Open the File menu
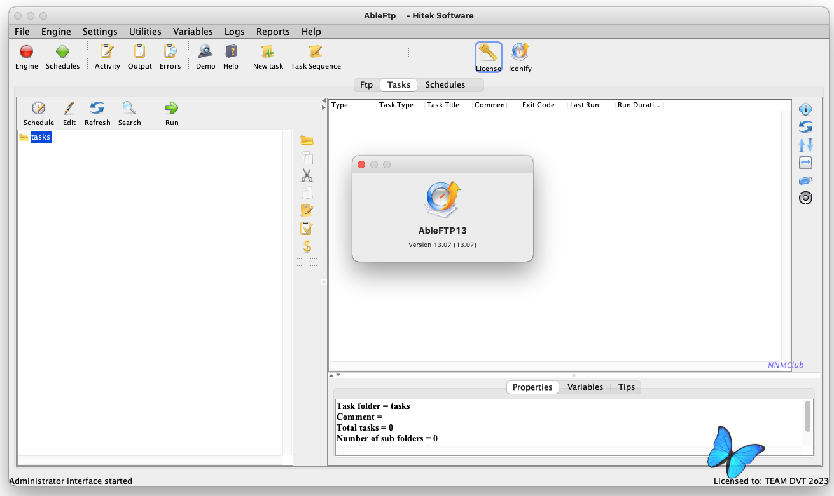The width and height of the screenshot is (834, 496). coord(22,32)
